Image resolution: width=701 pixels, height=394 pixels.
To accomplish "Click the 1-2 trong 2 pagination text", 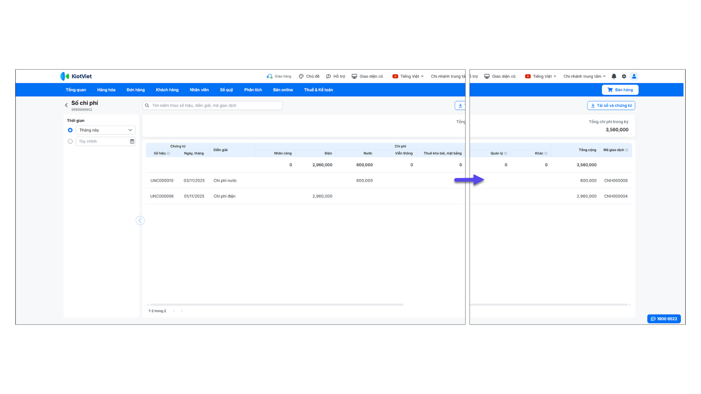I will coord(157,311).
